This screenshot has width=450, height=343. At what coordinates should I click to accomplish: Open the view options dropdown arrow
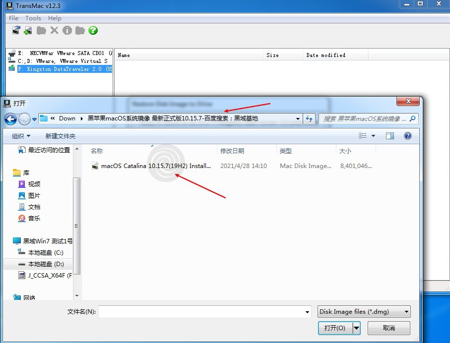pos(374,136)
